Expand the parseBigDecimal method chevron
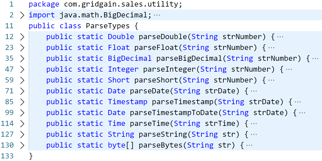 (22, 59)
